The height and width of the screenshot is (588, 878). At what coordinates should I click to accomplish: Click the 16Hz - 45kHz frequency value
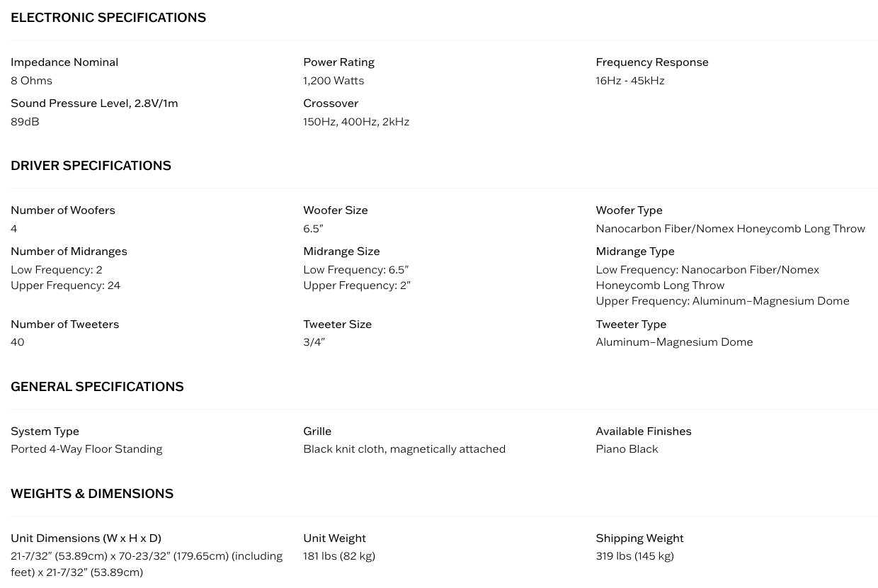click(630, 80)
